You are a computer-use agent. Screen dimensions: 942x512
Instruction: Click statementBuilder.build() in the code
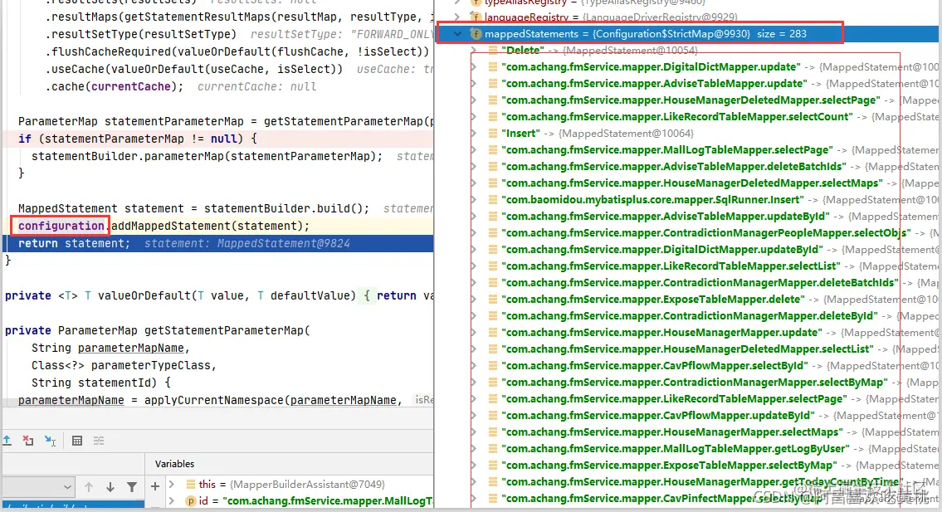(x=284, y=208)
